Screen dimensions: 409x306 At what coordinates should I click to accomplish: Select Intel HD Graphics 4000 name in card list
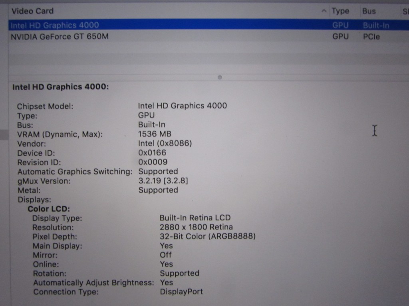(x=54, y=25)
